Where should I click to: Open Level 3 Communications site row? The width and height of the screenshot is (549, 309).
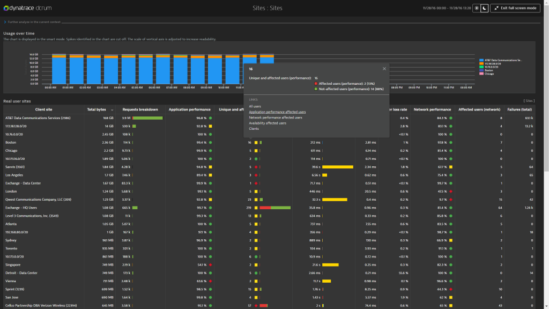point(32,216)
